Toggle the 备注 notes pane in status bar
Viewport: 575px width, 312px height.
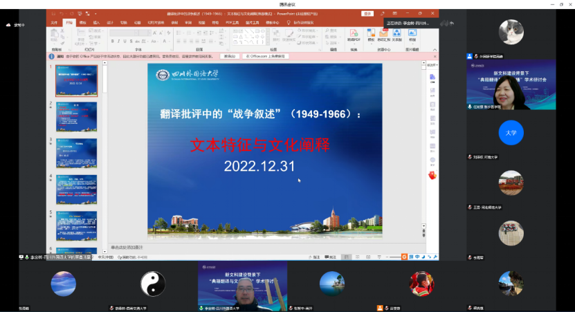click(313, 257)
